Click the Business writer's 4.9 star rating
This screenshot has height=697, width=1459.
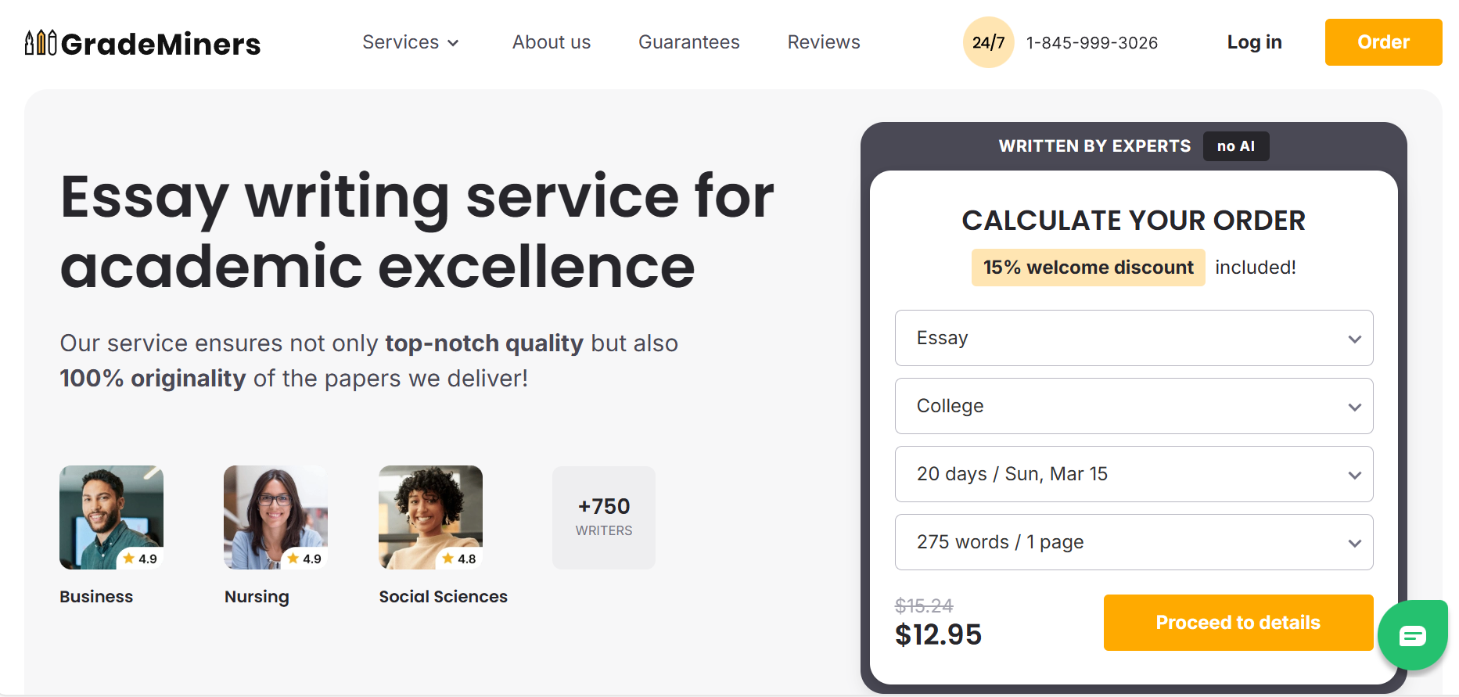click(x=141, y=559)
